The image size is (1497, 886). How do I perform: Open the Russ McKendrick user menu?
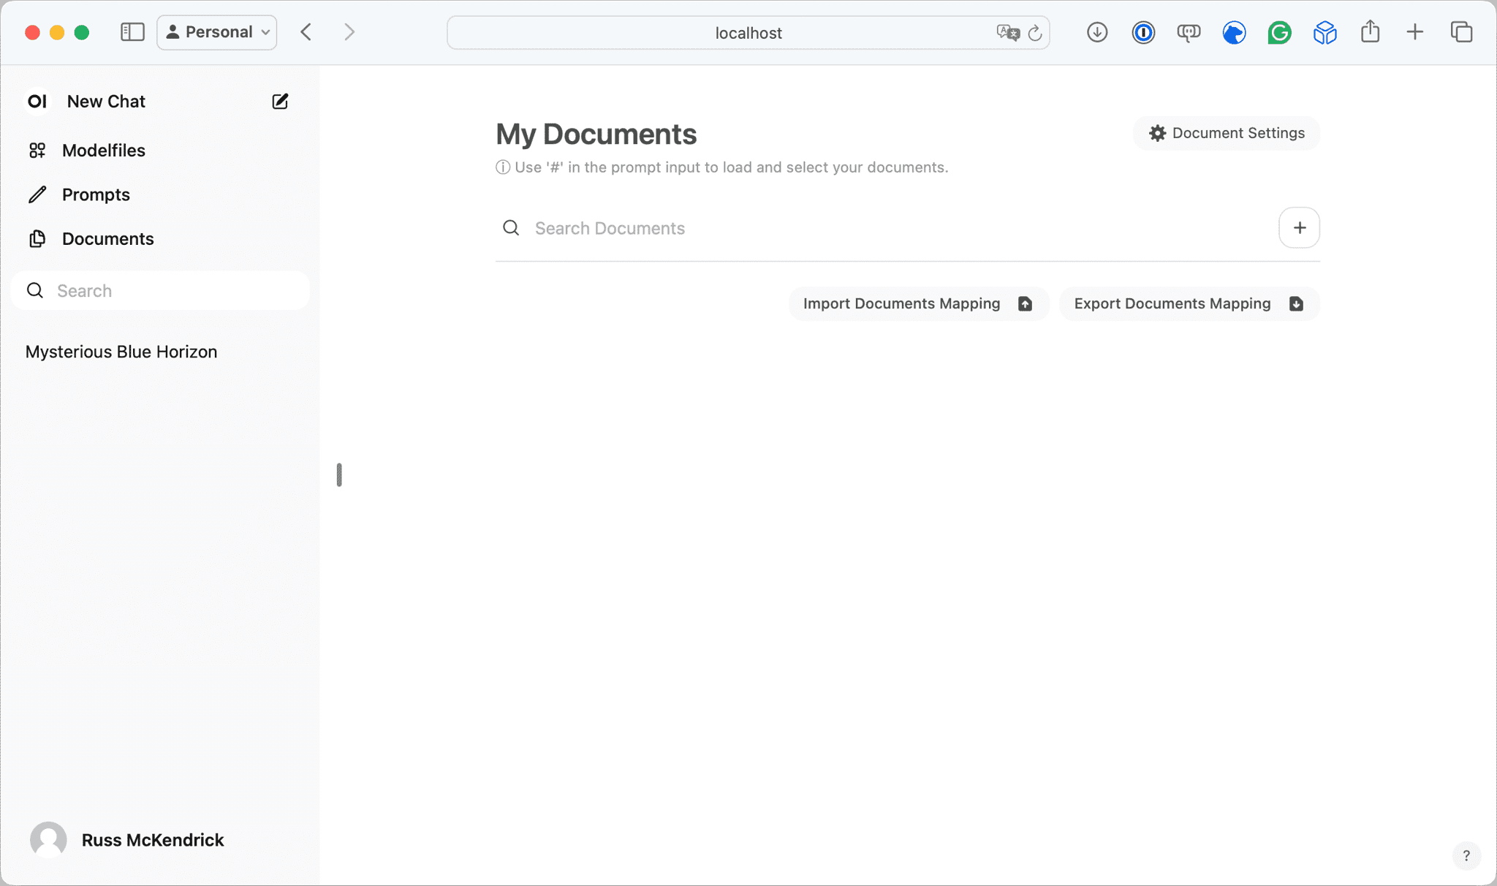(x=128, y=840)
